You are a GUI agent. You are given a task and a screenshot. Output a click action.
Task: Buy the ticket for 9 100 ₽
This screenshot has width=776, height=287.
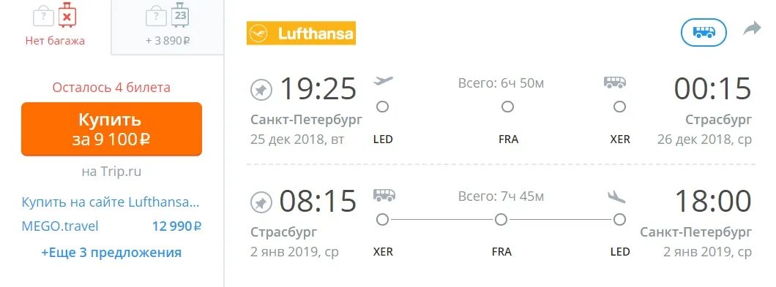point(111,129)
